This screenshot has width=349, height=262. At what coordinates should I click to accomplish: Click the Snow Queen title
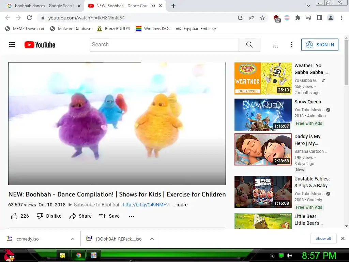point(308,102)
